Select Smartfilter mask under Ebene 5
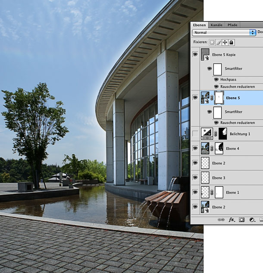 pos(217,112)
